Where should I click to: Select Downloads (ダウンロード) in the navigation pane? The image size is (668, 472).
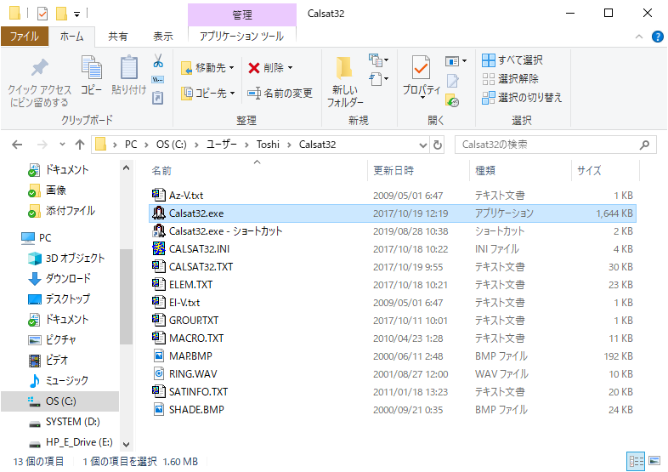[59, 278]
